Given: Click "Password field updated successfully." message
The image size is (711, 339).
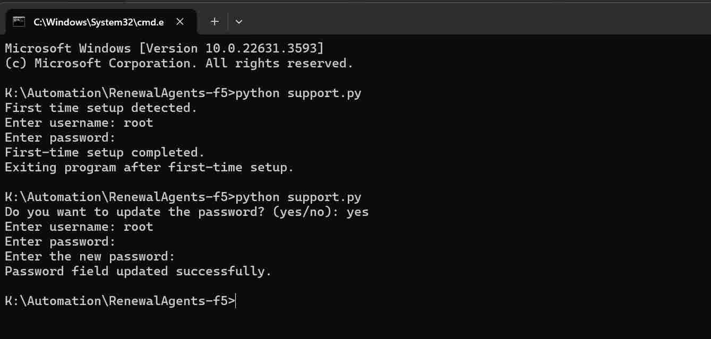Looking at the screenshot, I should click(138, 271).
